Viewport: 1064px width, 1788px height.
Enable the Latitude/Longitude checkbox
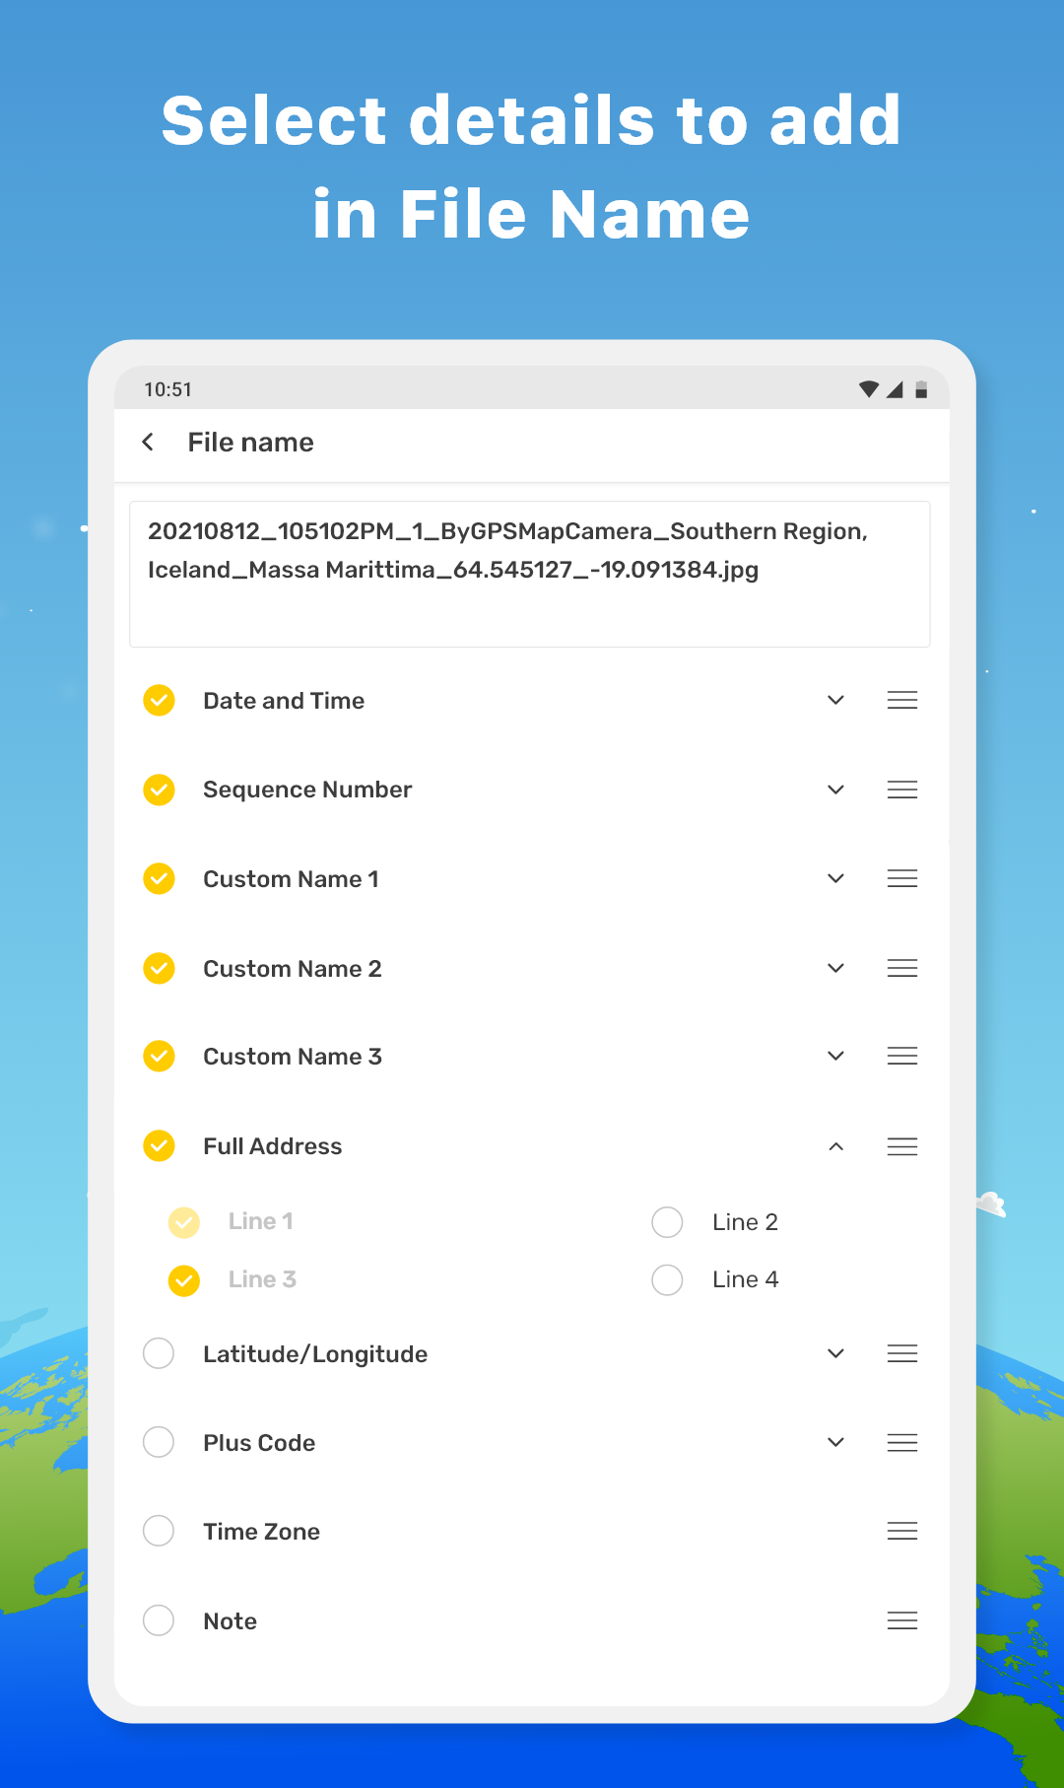pos(159,1353)
